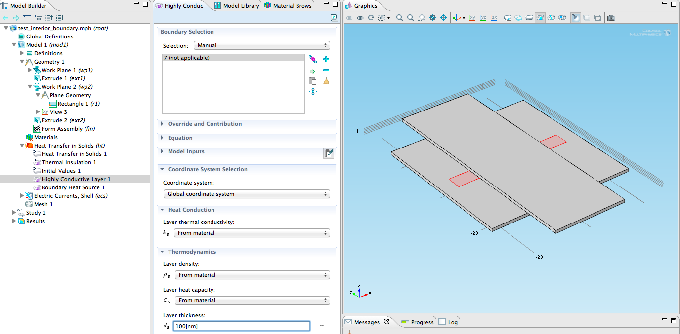Toggle the scene light button
This screenshot has width=680, height=334.
(575, 18)
